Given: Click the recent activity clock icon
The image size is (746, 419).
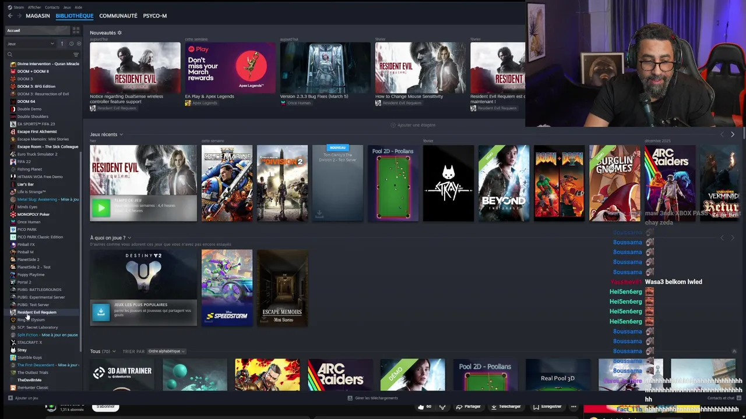Looking at the screenshot, I should click(71, 44).
